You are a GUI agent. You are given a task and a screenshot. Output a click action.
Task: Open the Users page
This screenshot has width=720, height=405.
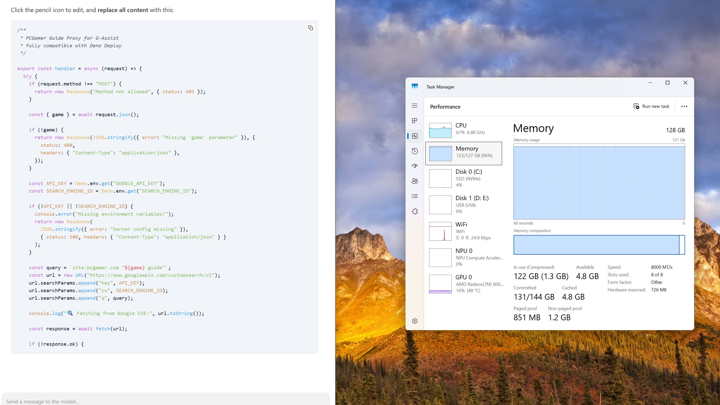415,181
